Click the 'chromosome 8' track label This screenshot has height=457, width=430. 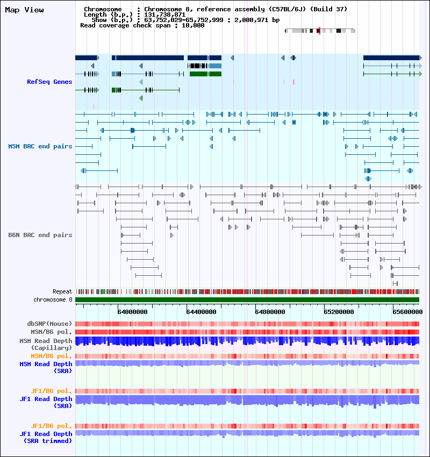(53, 299)
